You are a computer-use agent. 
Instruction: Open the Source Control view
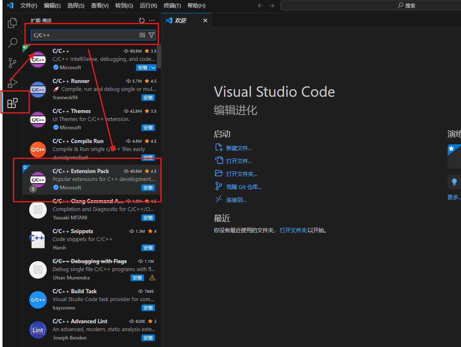point(12,63)
